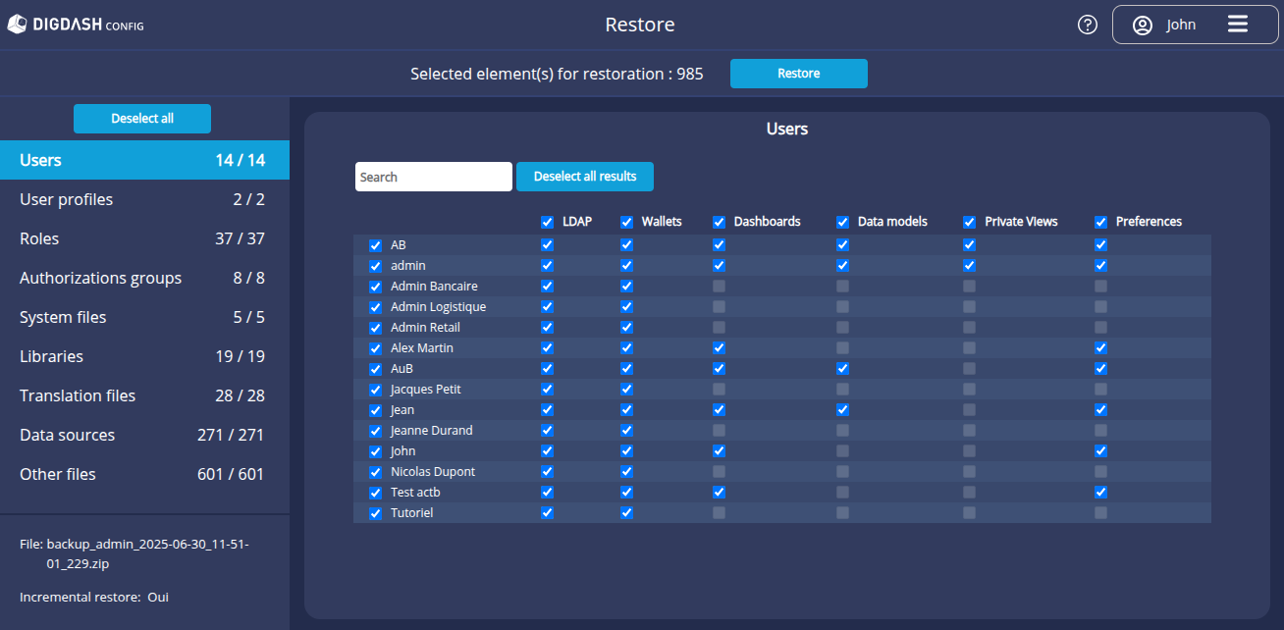Uncheck Dashboards for Alex Martin
The image size is (1284, 630).
pyautogui.click(x=719, y=347)
